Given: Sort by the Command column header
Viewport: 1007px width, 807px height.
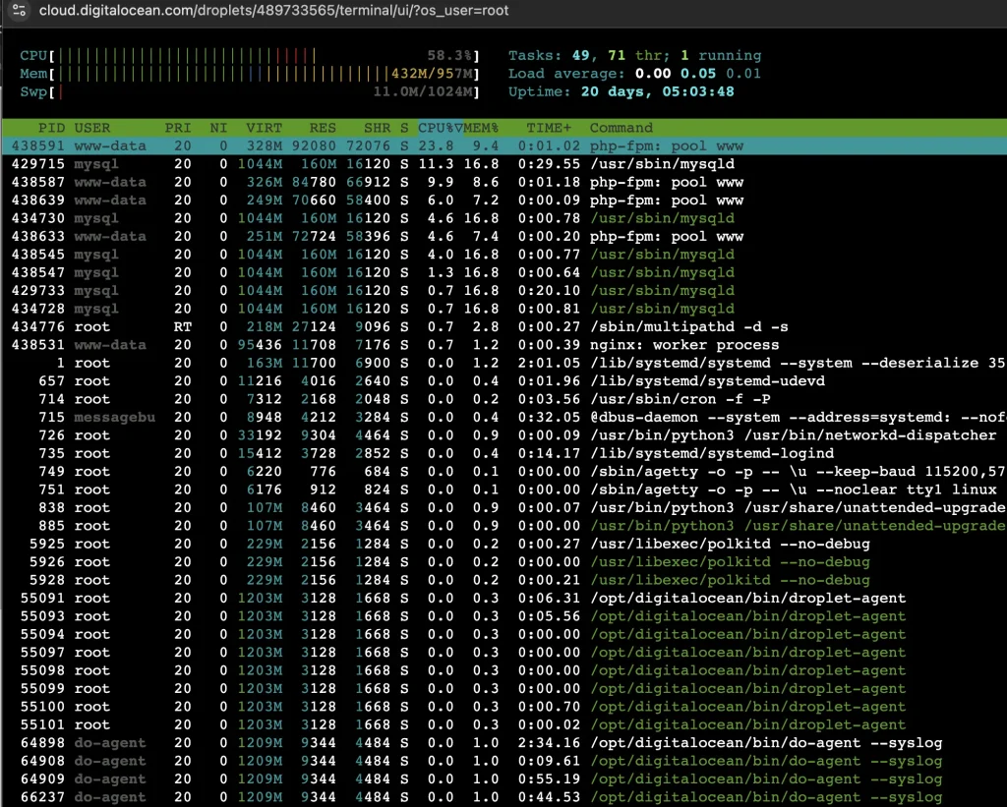Looking at the screenshot, I should coord(622,128).
